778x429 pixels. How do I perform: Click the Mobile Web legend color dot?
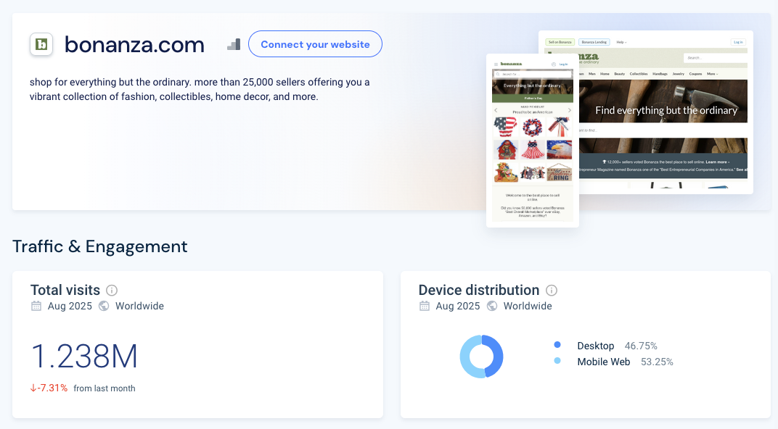click(557, 361)
